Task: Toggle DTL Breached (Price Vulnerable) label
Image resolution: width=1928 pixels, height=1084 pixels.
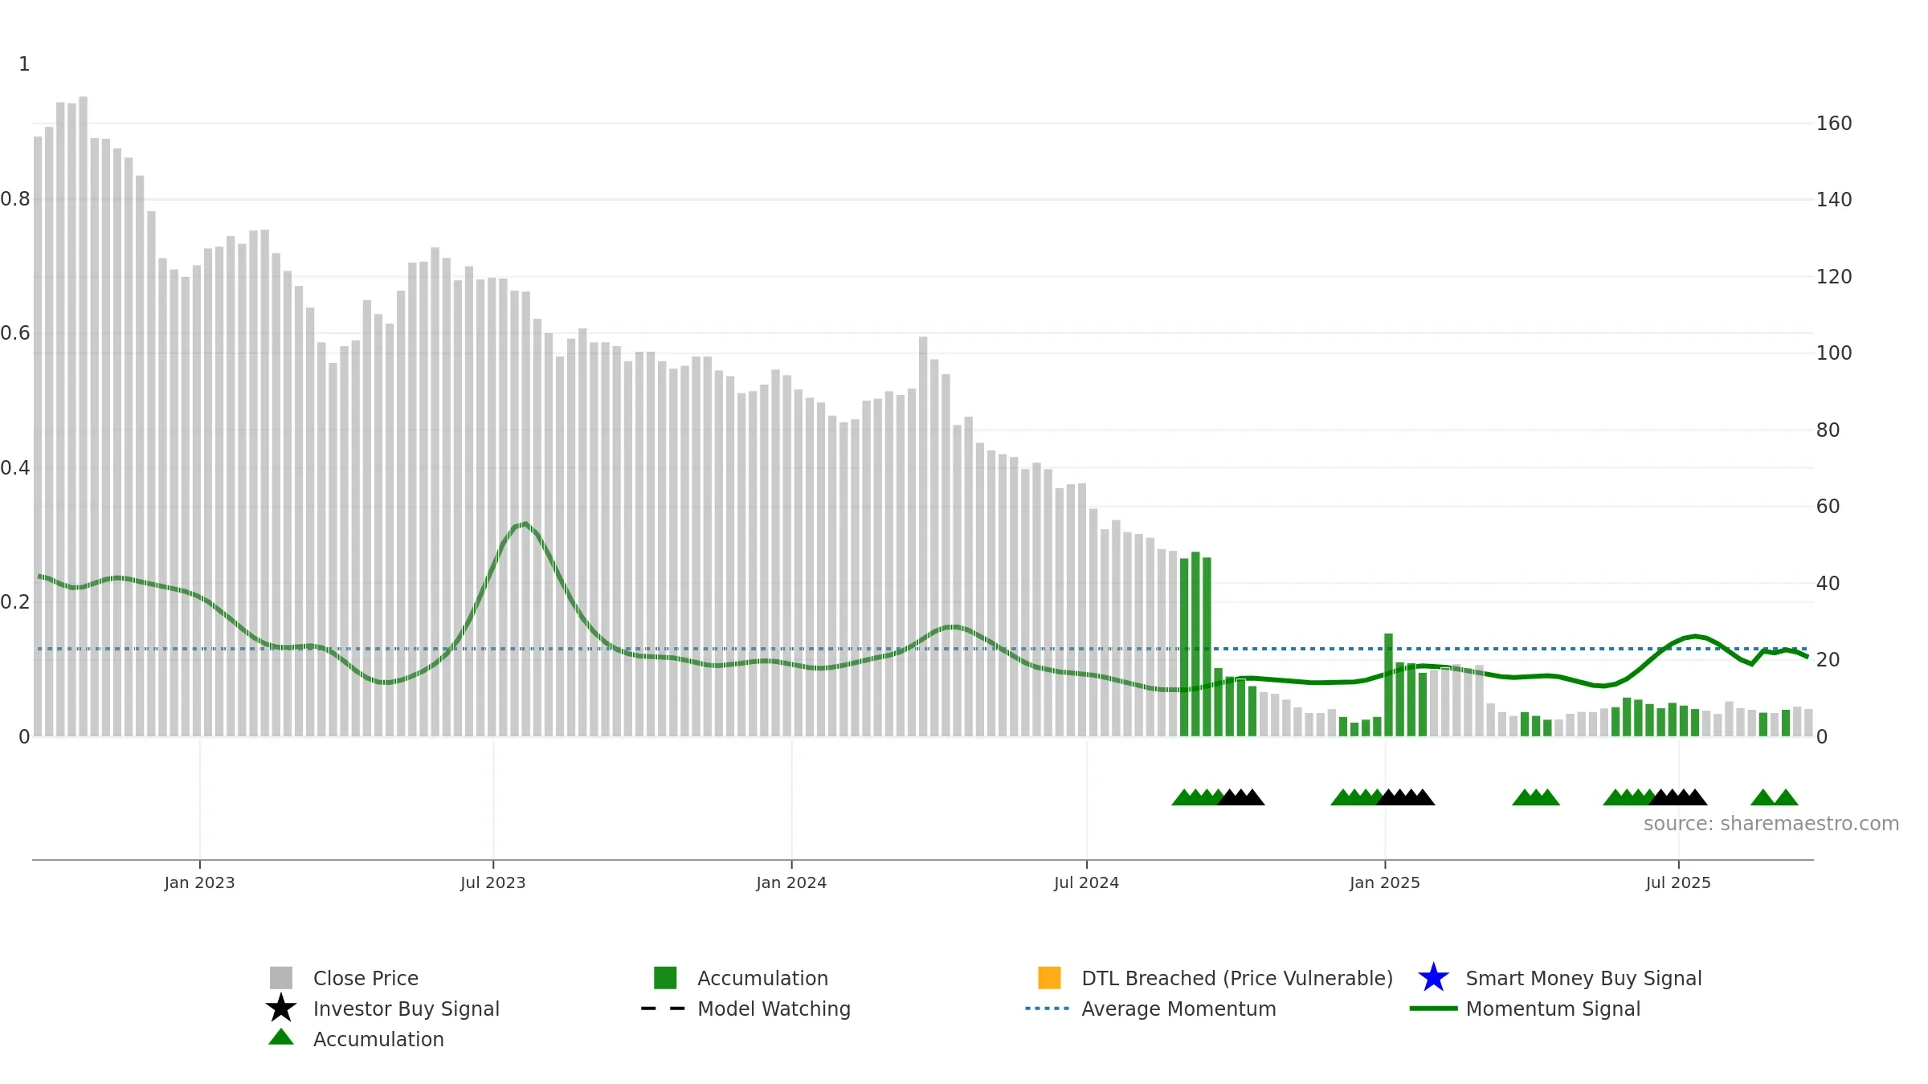Action: 1237,978
